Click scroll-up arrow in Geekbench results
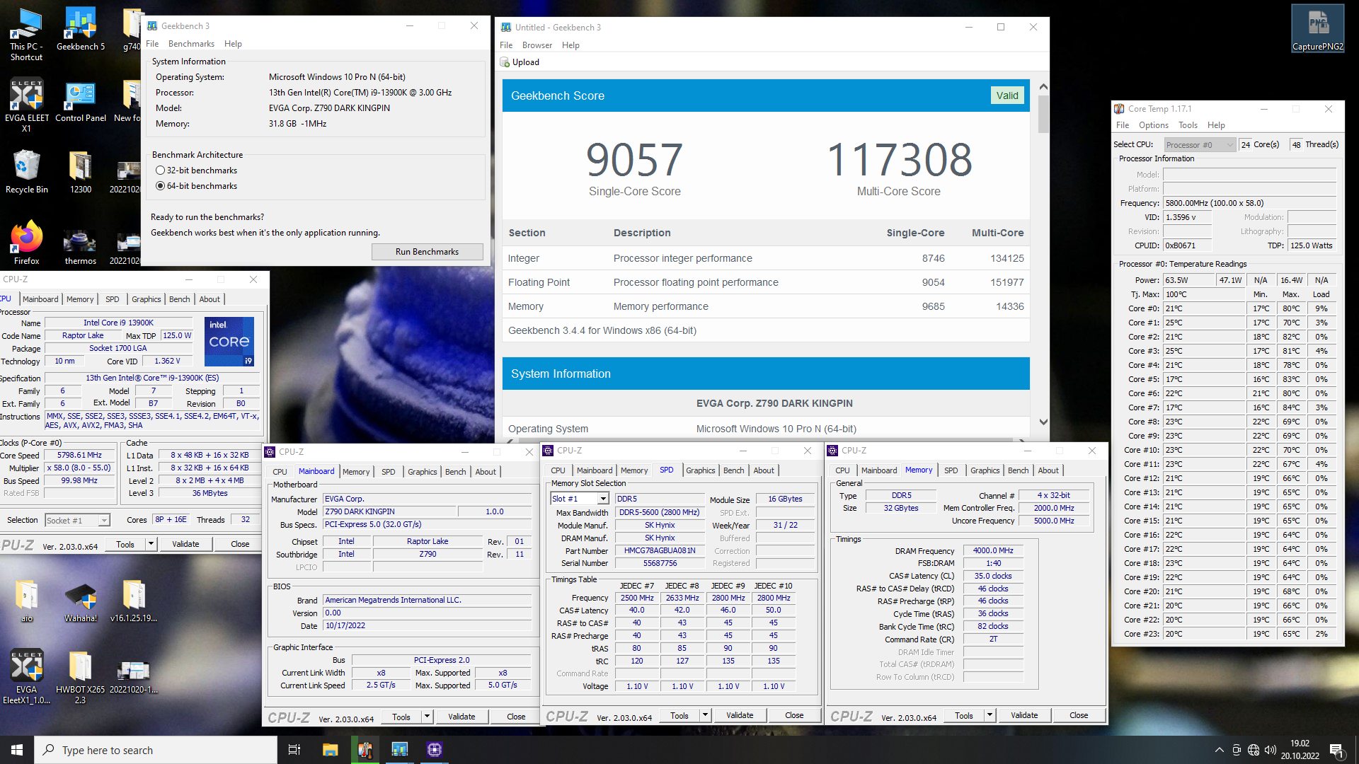 1043,87
